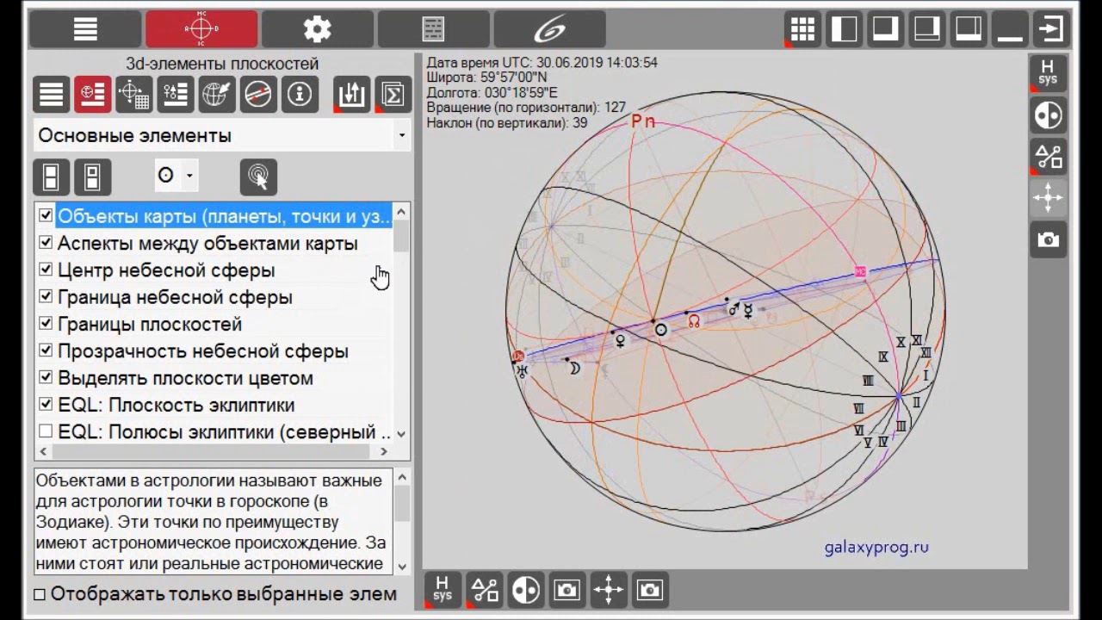Viewport: 1102px width, 620px height.
Task: Click the half-dark circle icon in right toolbar
Action: coord(1048,115)
